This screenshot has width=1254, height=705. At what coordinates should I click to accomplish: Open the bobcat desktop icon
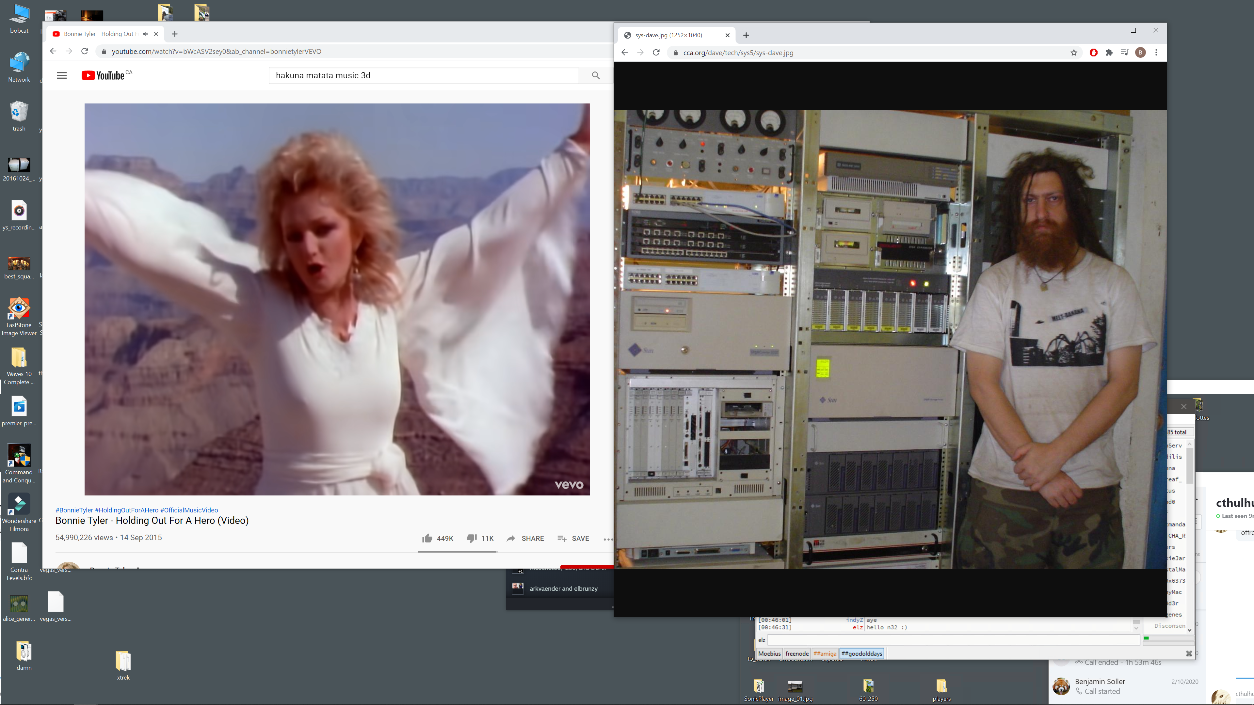coord(19,19)
